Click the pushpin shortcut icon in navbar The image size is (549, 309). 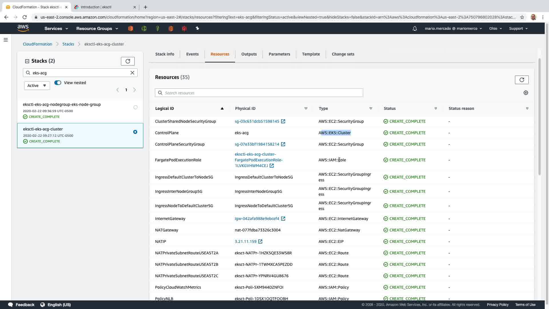tap(197, 28)
